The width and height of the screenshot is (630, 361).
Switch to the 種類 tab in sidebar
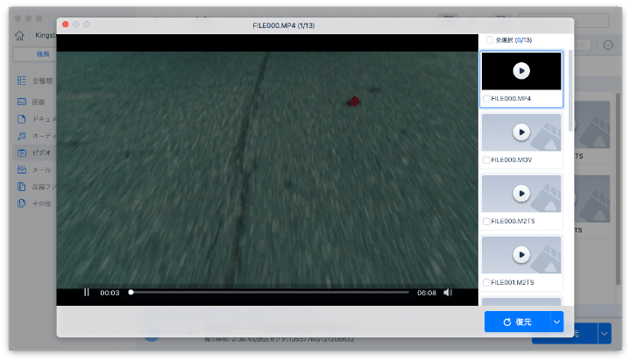click(x=43, y=53)
